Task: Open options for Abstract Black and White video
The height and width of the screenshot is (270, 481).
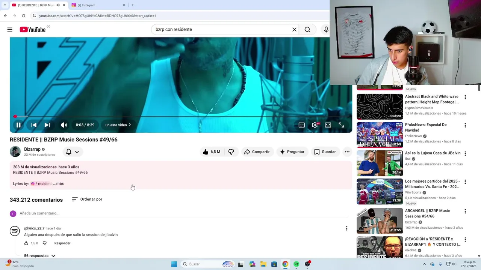Action: [465, 97]
